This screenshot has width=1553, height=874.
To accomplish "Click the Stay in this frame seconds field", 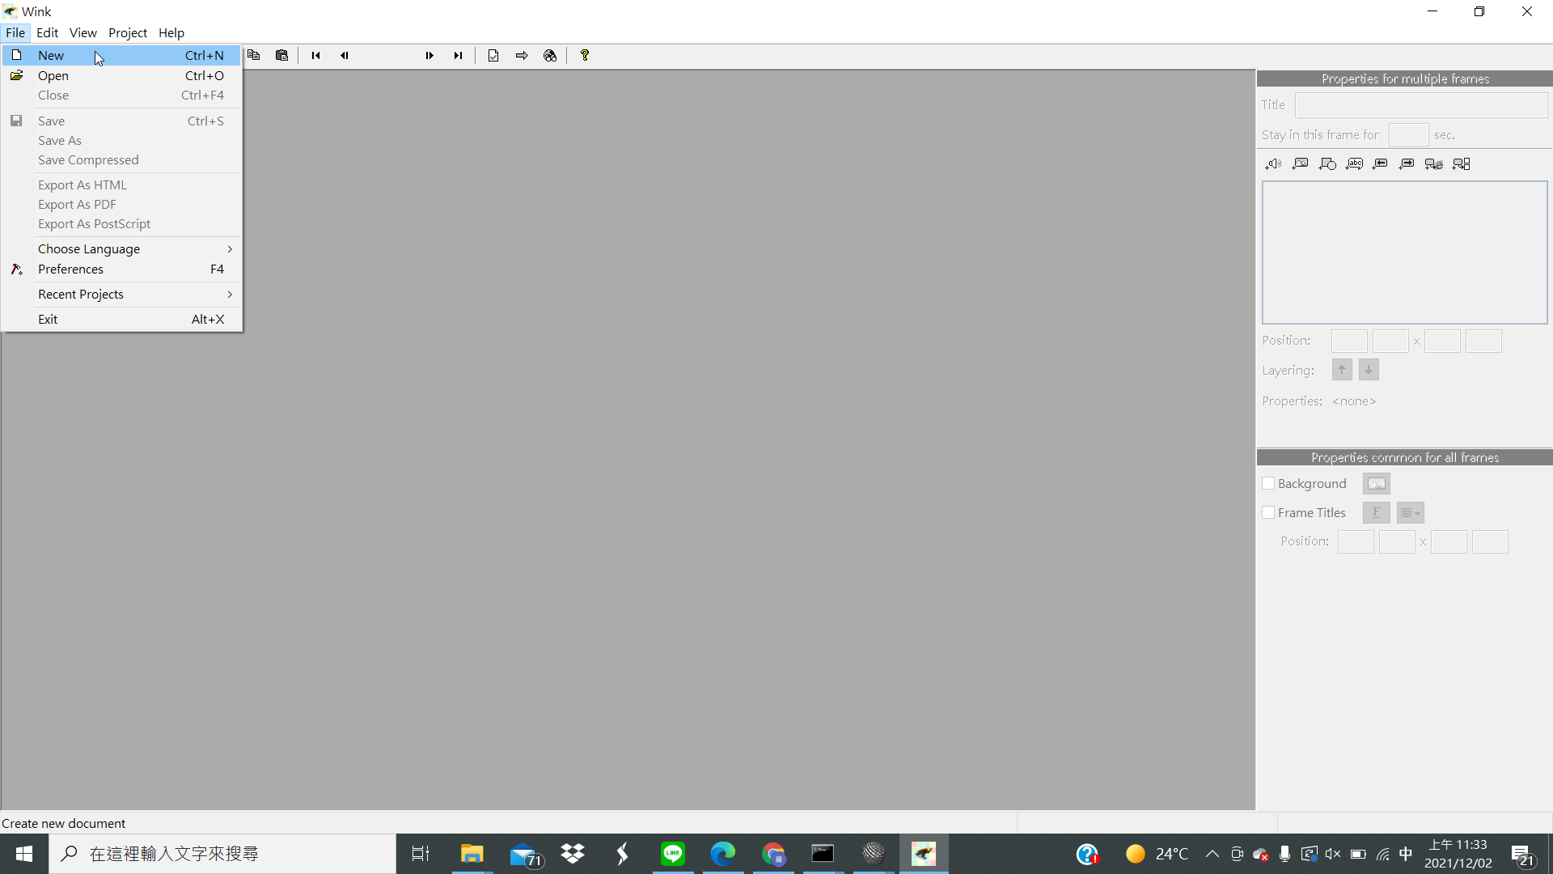I will pyautogui.click(x=1408, y=134).
